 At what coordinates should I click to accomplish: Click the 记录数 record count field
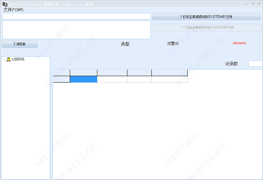[256, 64]
